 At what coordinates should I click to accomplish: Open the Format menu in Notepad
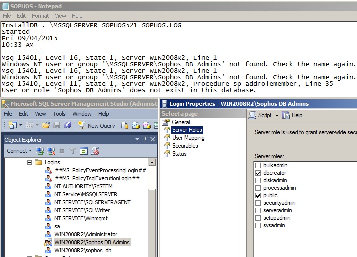(40, 16)
